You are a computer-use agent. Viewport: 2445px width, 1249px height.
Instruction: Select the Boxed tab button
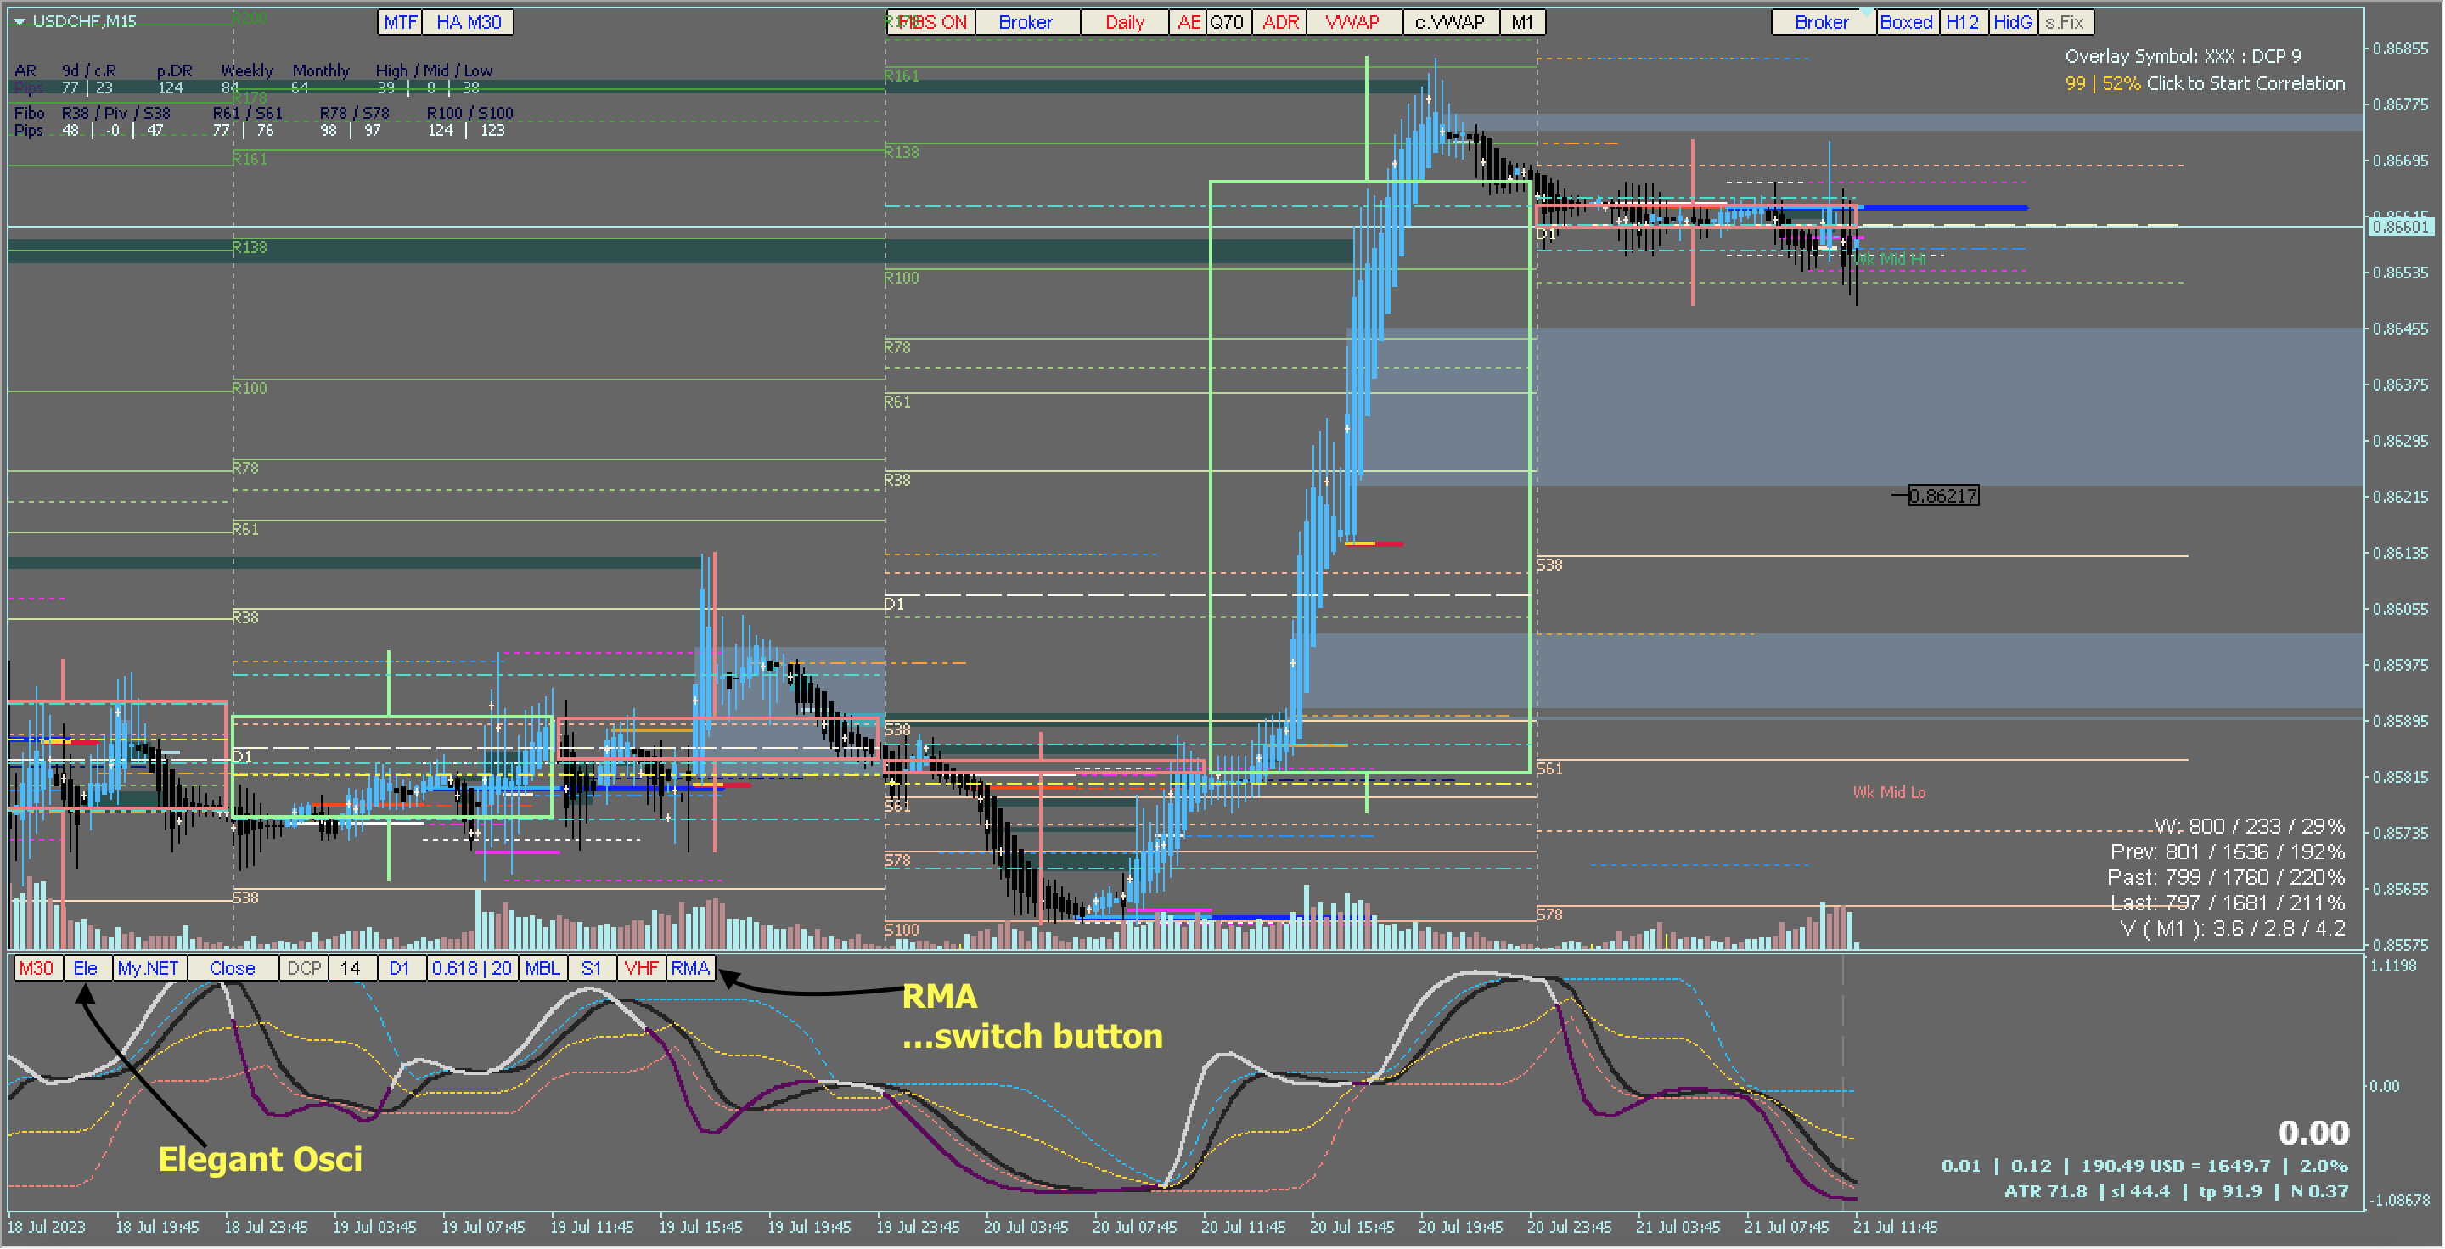[x=1906, y=22]
